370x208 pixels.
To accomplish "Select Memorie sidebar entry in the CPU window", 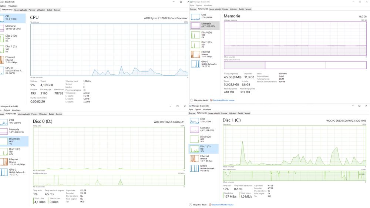I will (x=13, y=28).
